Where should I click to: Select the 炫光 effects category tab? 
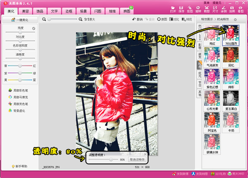pyautogui.click(x=200, y=74)
